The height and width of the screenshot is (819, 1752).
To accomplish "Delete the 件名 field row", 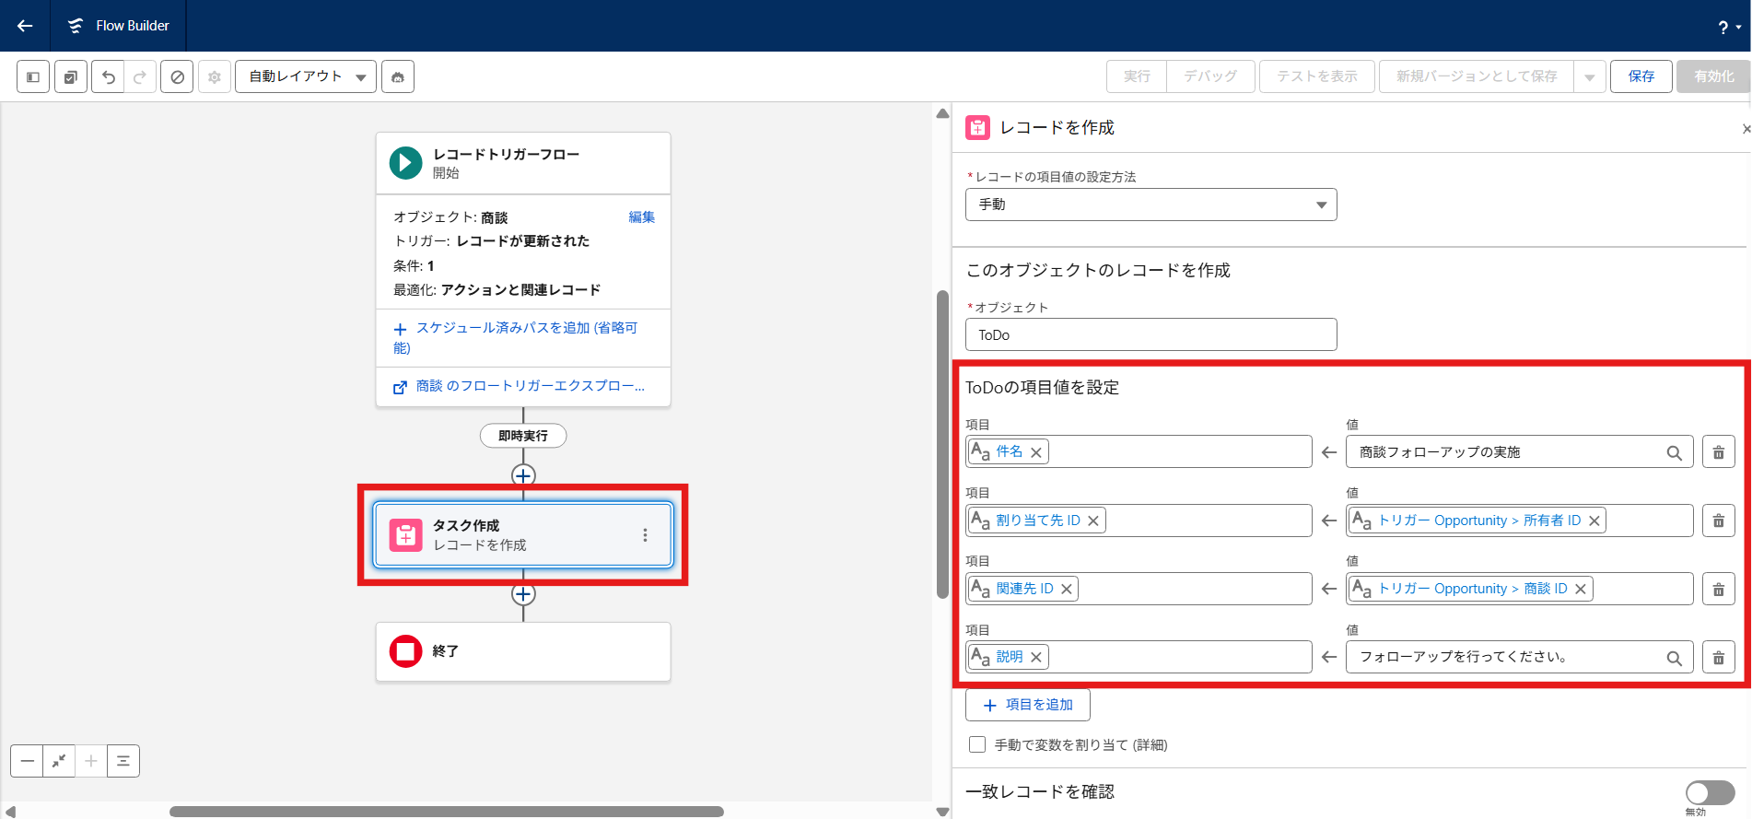I will [x=1718, y=452].
